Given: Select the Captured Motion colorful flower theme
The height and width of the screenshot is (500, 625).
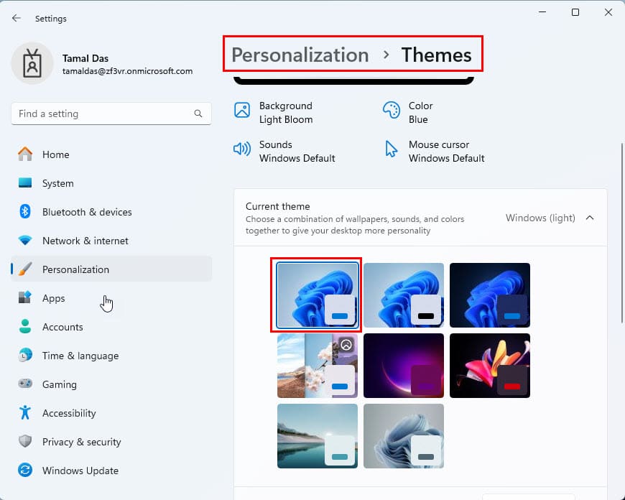Looking at the screenshot, I should pos(490,366).
